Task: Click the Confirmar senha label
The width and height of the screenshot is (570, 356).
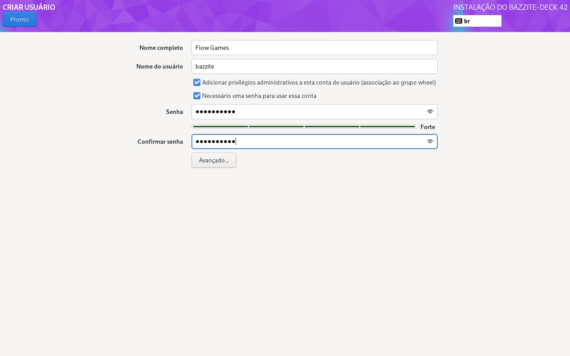Action: pos(160,142)
